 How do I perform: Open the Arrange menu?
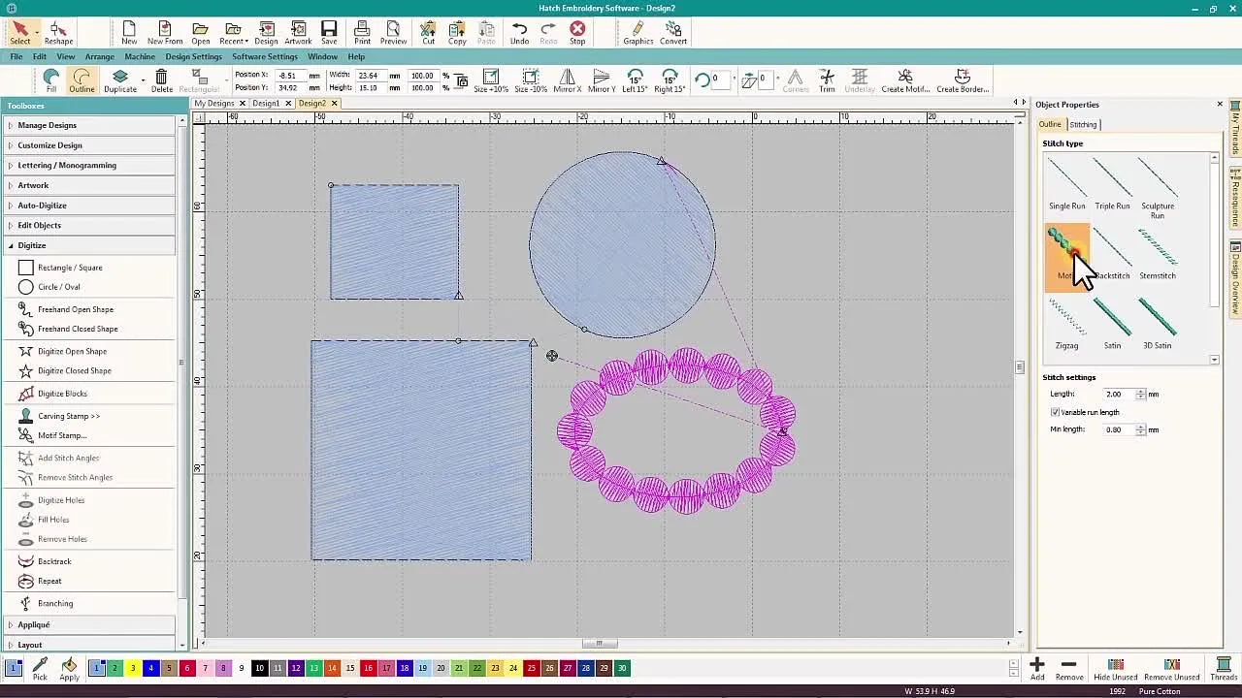99,57
